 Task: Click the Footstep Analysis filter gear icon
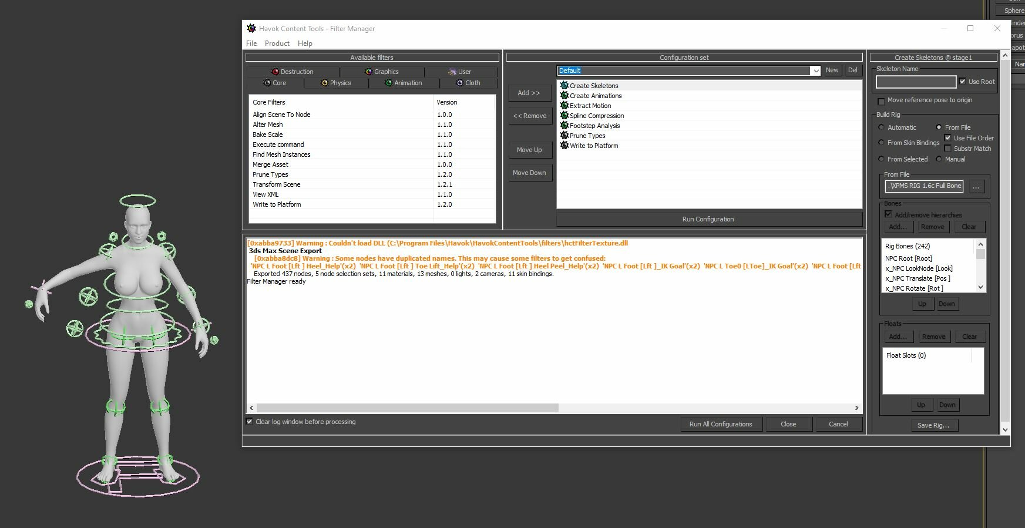pos(564,126)
